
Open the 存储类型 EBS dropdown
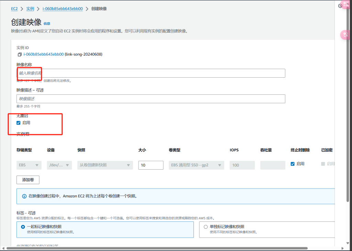pos(29,165)
